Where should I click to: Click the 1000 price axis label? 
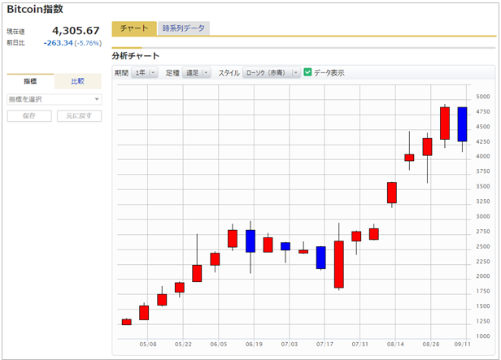483,336
